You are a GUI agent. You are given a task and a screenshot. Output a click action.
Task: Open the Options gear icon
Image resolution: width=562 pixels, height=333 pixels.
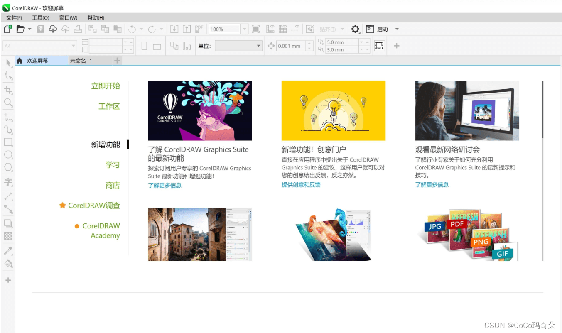[355, 29]
